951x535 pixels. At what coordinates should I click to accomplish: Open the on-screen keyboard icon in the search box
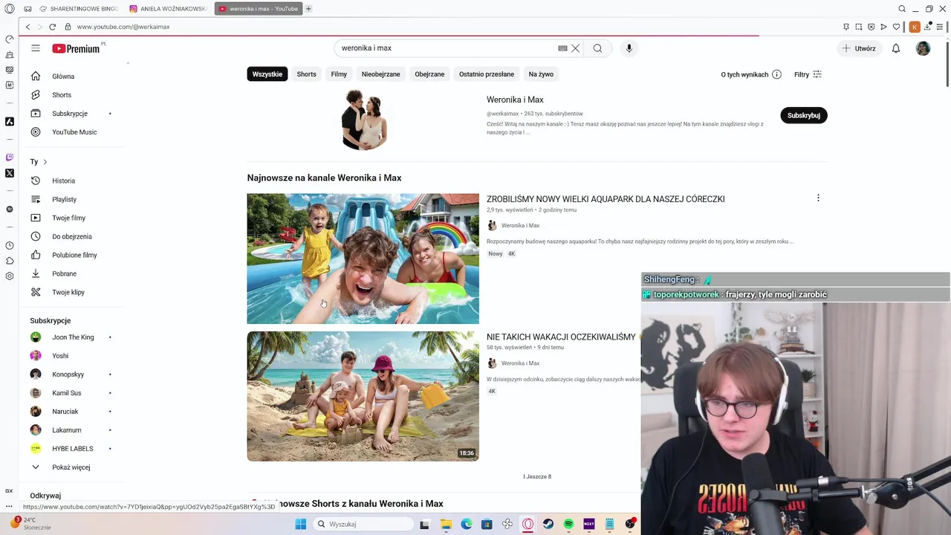point(562,48)
